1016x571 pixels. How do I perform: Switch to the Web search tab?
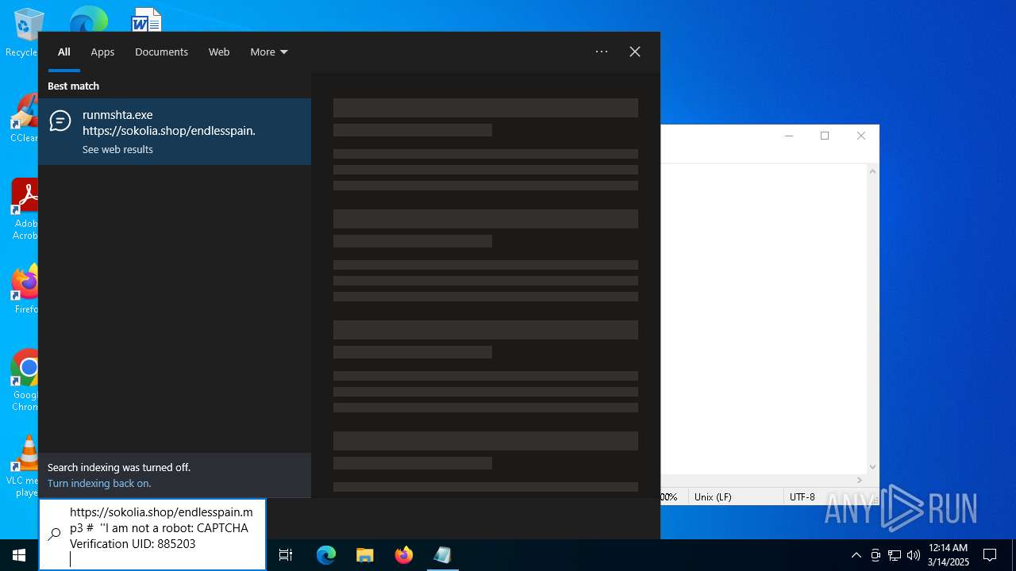(x=219, y=52)
